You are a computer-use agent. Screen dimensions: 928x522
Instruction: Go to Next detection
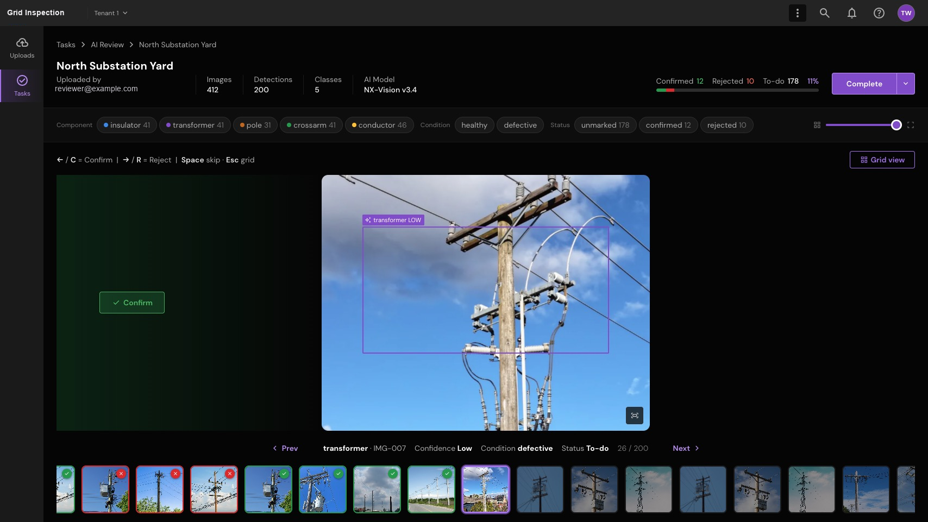pyautogui.click(x=686, y=448)
